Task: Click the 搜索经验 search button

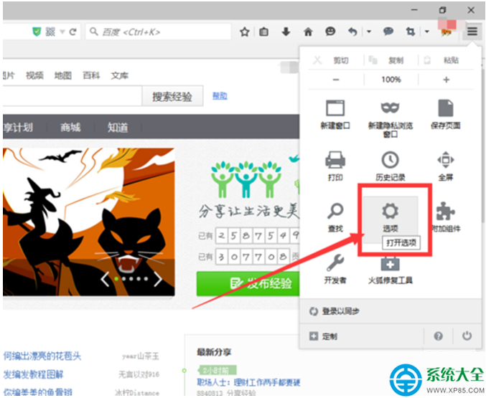Action: (x=172, y=97)
